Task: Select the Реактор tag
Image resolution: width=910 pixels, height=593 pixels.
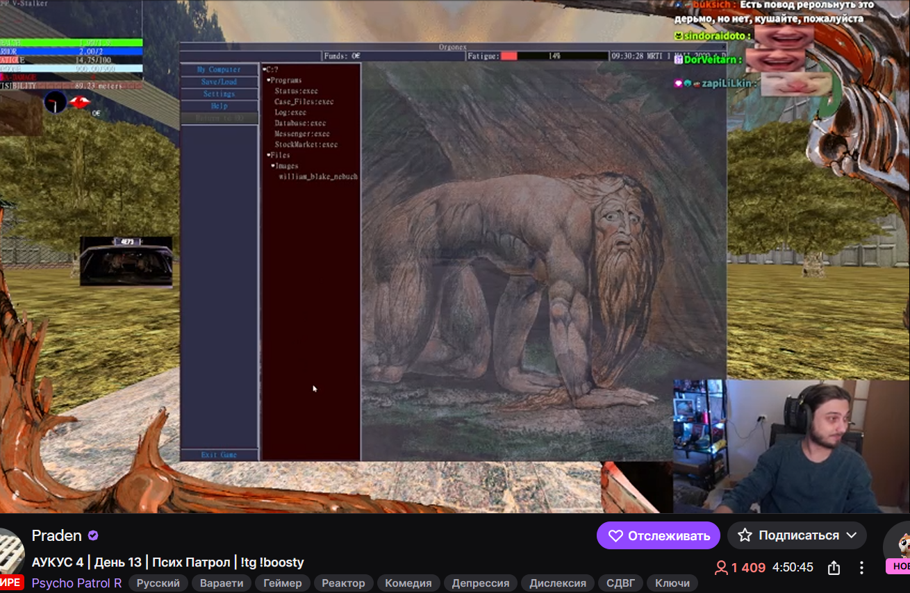Action: (343, 583)
